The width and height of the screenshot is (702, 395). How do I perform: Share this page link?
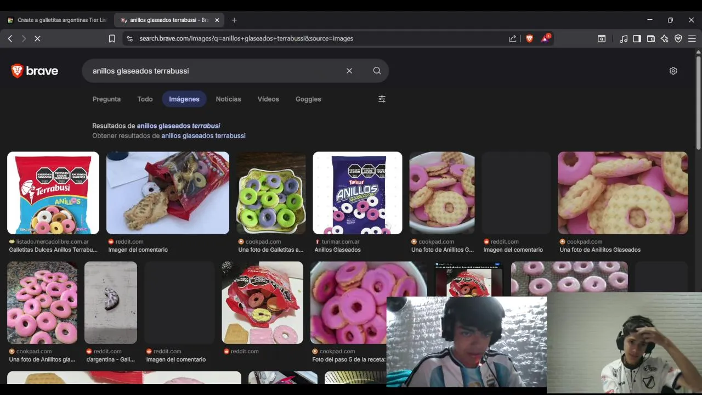pyautogui.click(x=512, y=38)
